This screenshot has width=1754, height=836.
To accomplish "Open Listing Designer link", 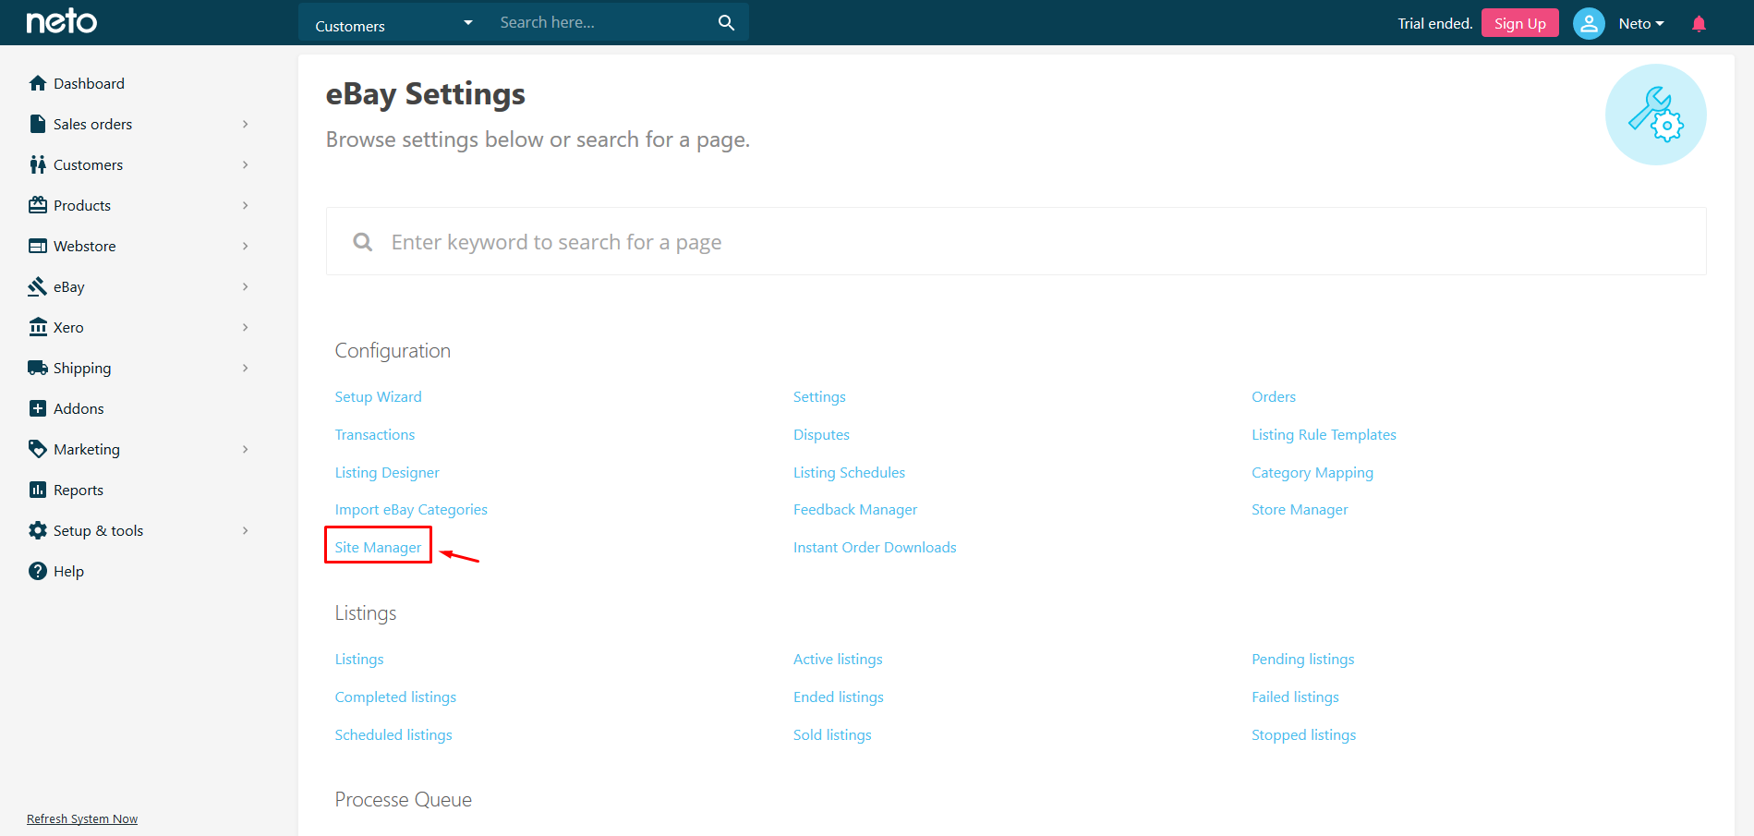I will click(x=387, y=472).
